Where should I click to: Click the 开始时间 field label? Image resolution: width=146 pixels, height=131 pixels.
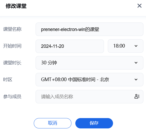coord(12,46)
